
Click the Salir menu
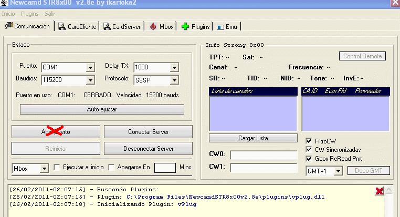pos(50,14)
